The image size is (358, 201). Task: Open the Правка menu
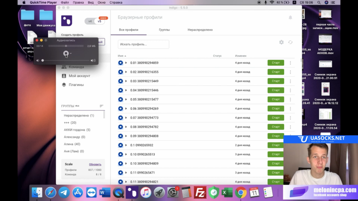click(78, 2)
